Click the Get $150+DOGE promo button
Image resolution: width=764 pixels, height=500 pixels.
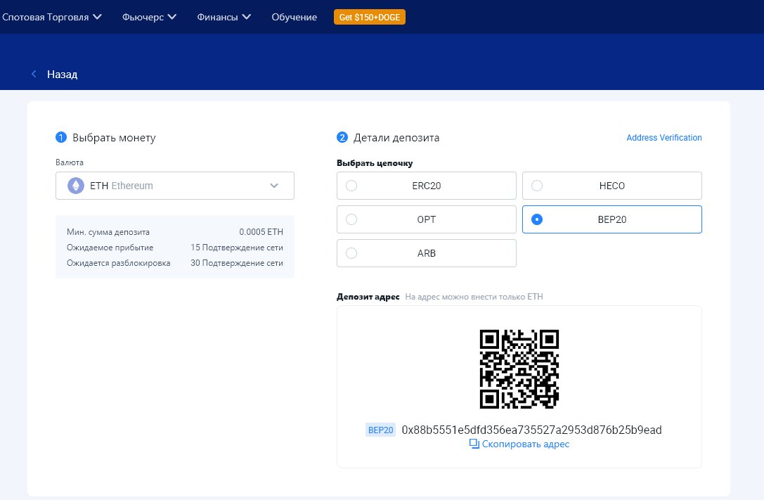tap(369, 17)
